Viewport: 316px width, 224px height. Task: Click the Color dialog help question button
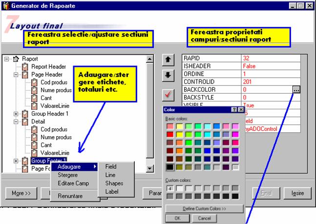click(x=233, y=110)
